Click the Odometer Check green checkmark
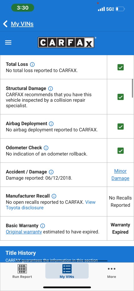 (121, 151)
